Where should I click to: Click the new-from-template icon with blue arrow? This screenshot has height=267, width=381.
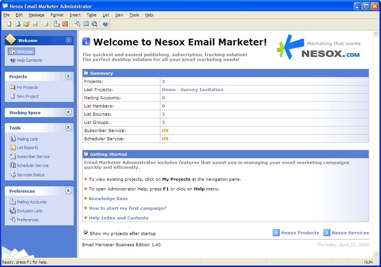pos(18,24)
